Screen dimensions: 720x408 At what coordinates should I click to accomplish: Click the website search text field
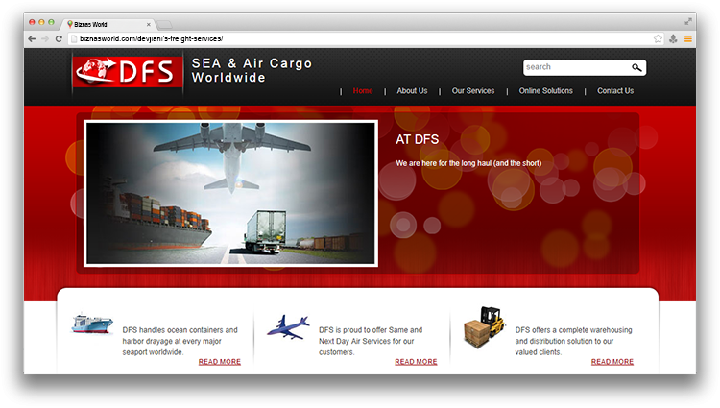tap(576, 67)
